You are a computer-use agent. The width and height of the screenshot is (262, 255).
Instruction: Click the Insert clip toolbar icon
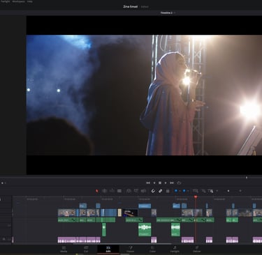[x=129, y=191]
